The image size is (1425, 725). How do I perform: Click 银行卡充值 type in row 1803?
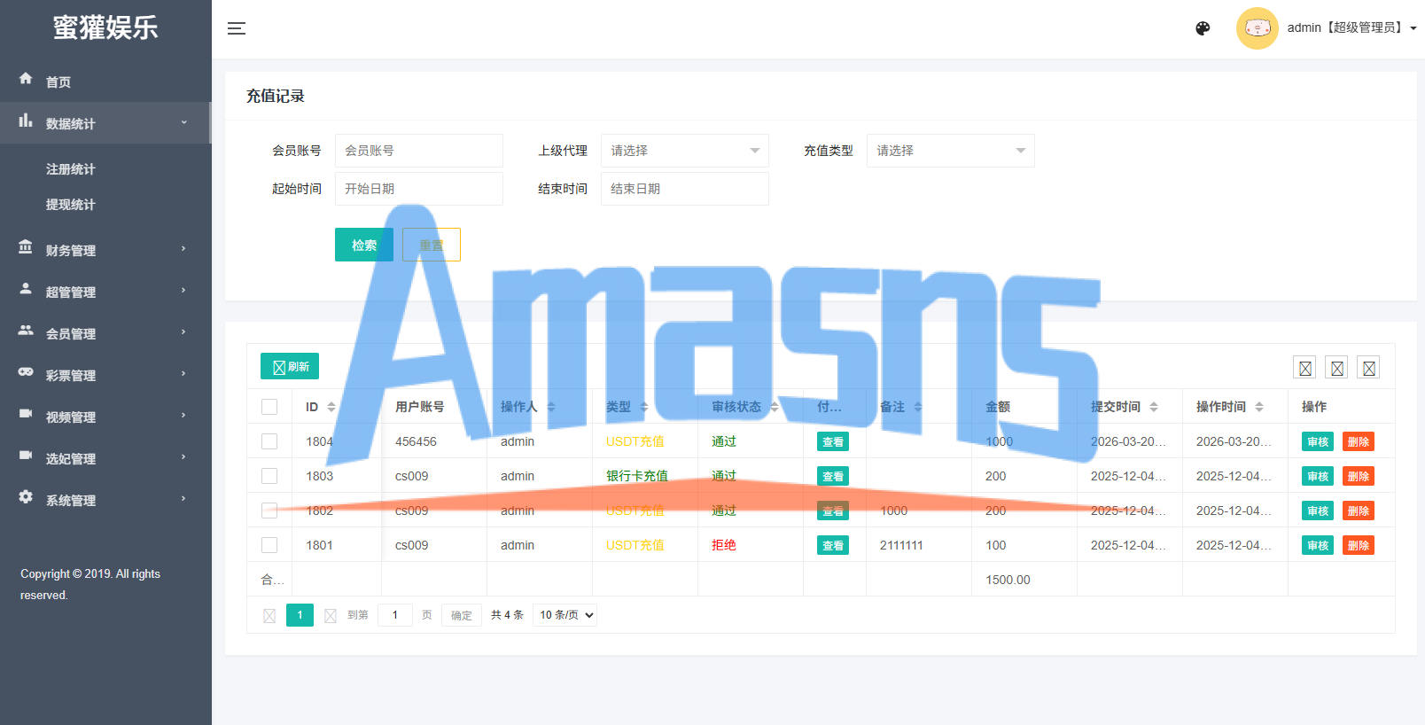(637, 476)
